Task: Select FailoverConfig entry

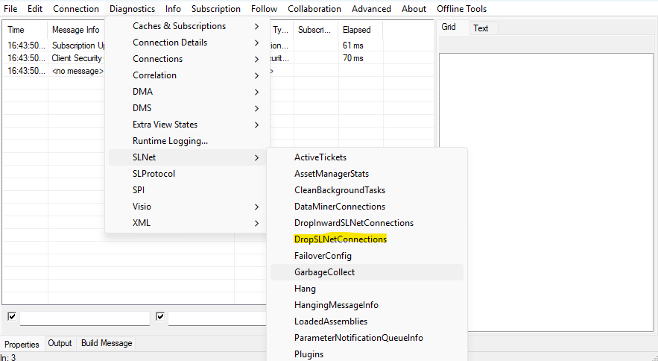Action: (367, 256)
